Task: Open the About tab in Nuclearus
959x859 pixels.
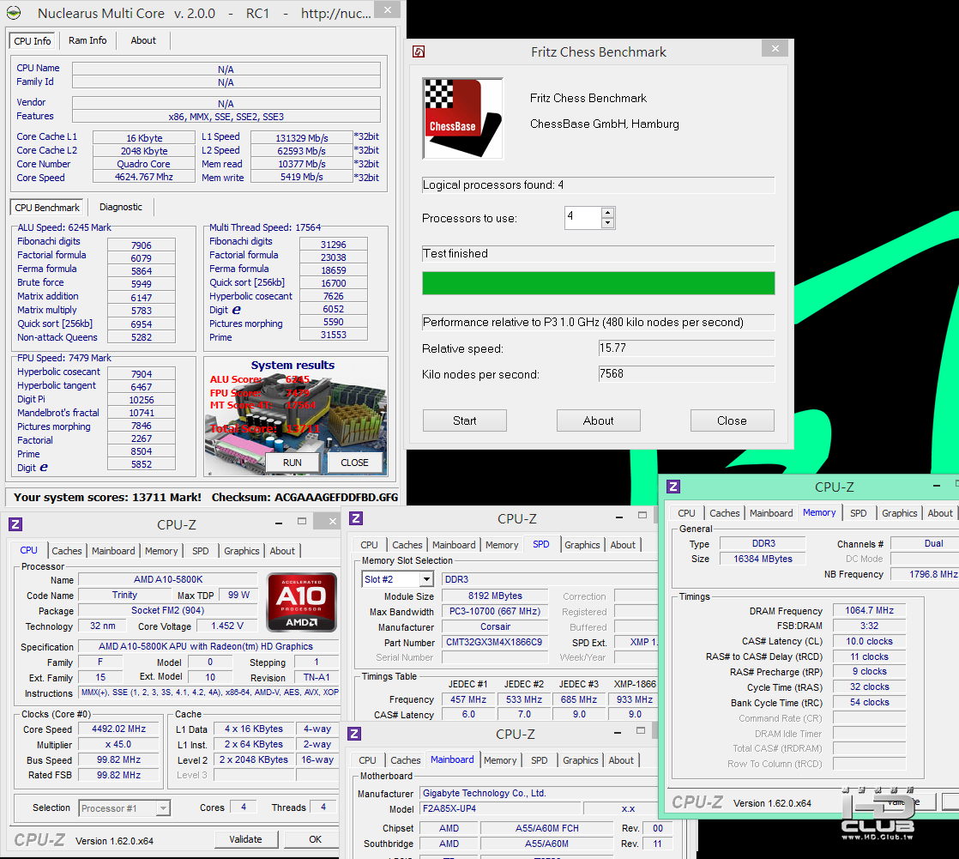Action: click(x=143, y=40)
